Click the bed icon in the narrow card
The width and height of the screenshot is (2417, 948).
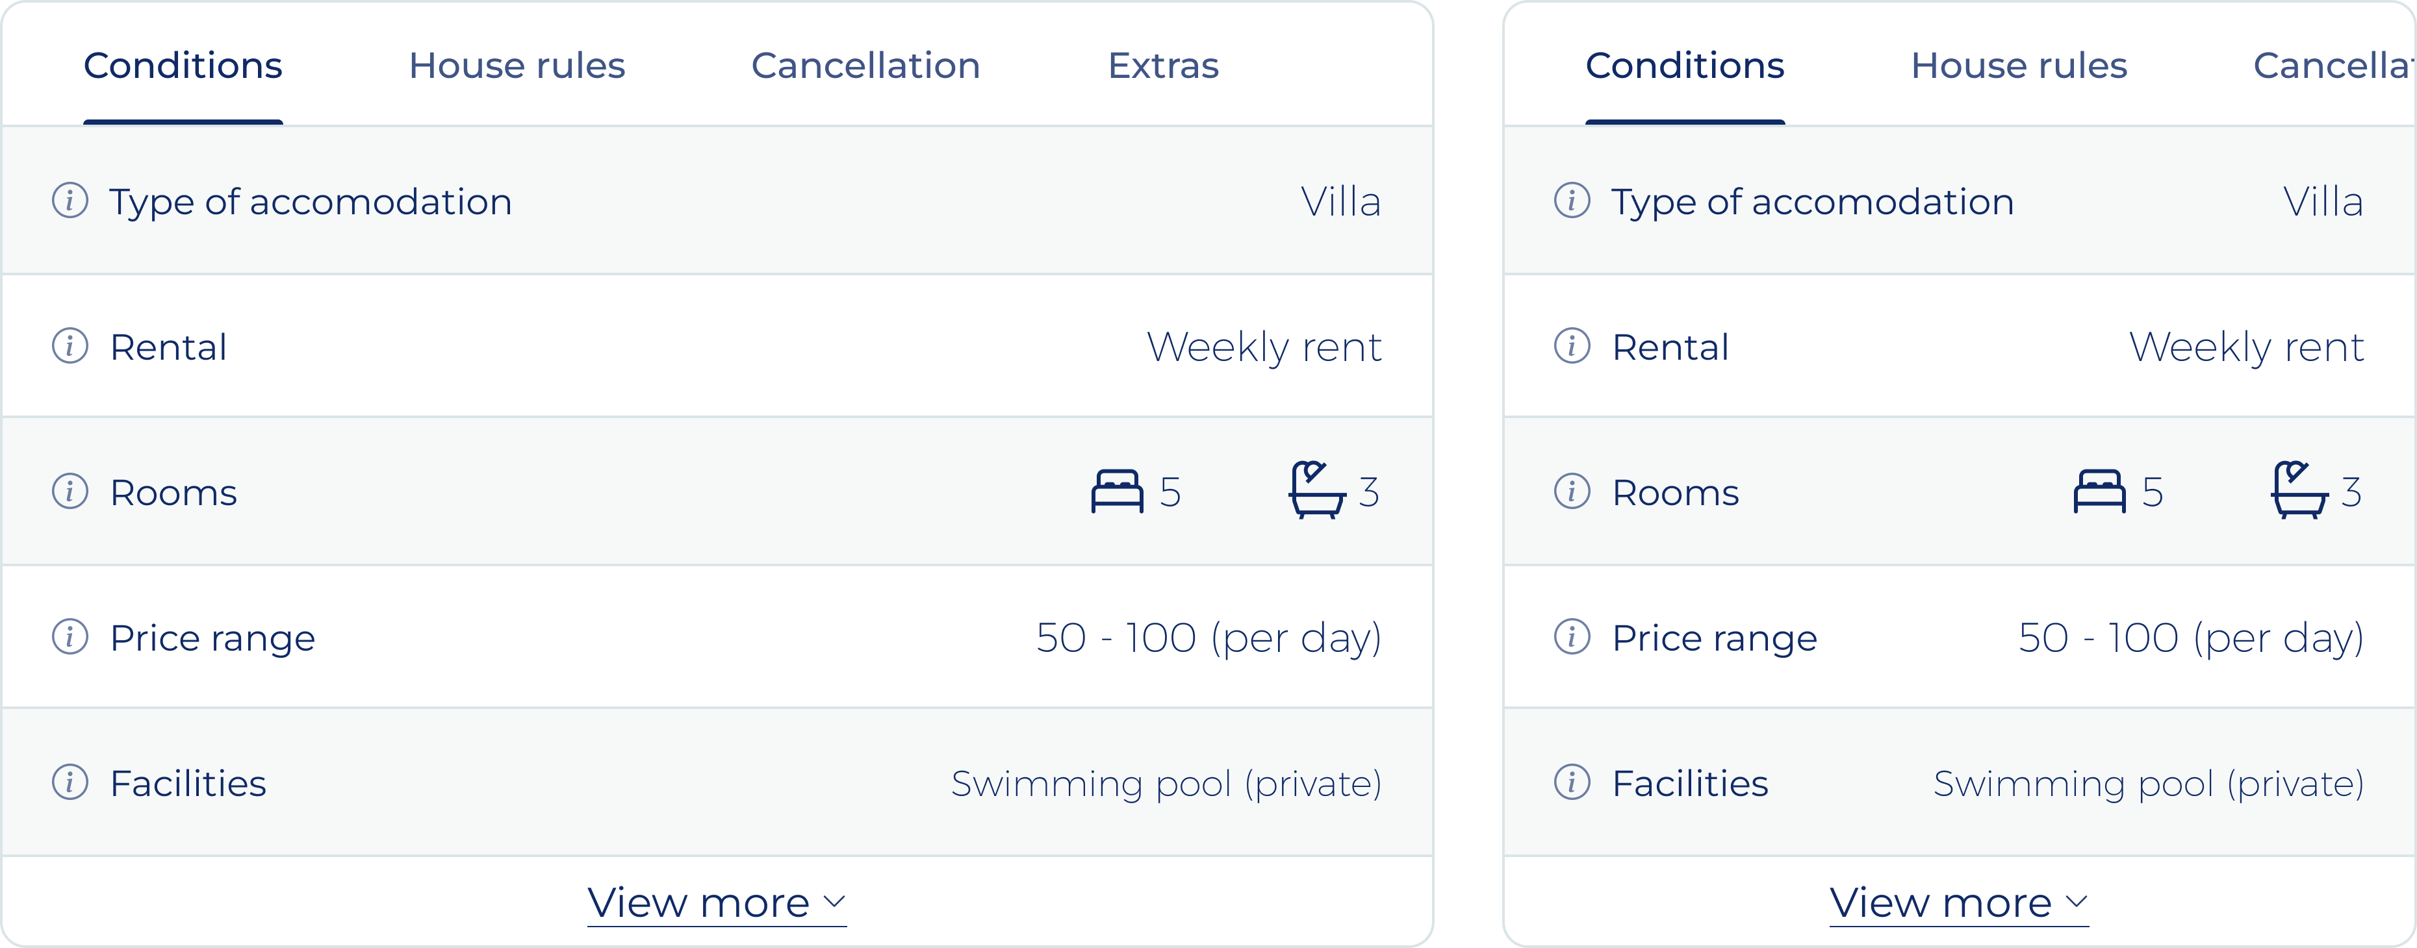click(x=2099, y=492)
